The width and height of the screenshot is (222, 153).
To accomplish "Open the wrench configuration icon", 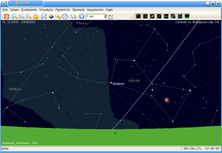I will 58,17.
